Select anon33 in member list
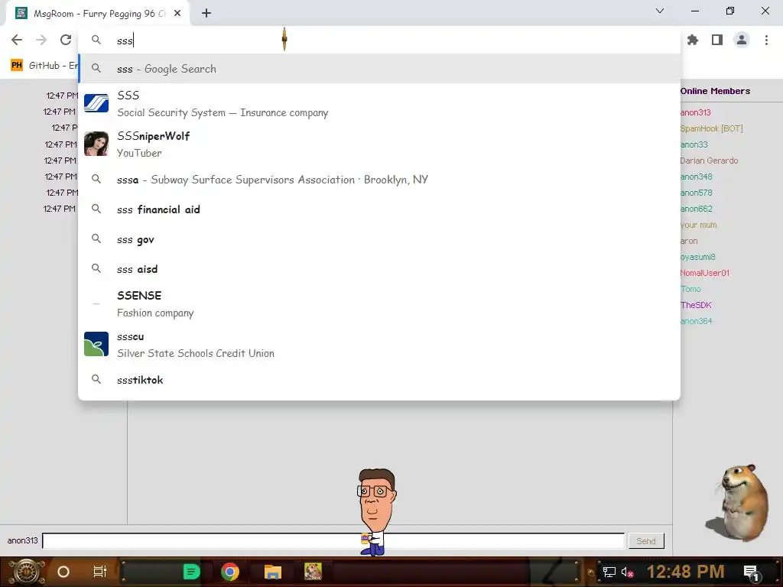The width and height of the screenshot is (783, 587). [694, 144]
